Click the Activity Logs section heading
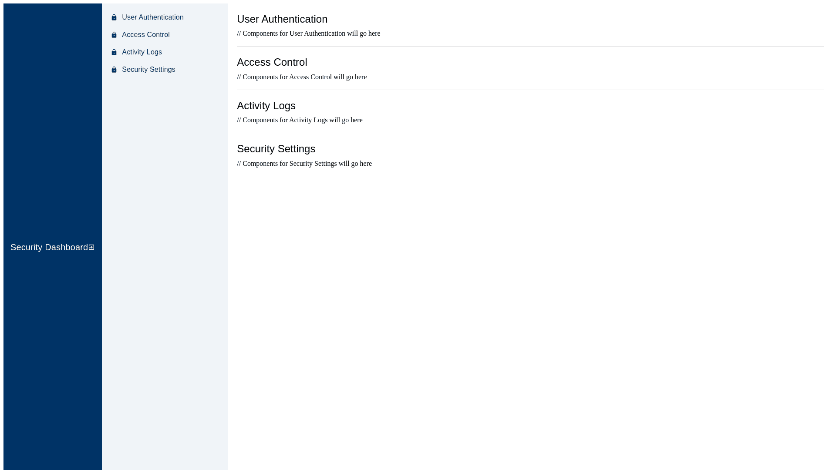The width and height of the screenshot is (836, 470). click(266, 106)
